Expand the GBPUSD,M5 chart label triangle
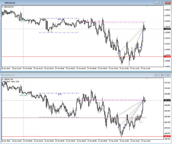 tap(3, 7)
